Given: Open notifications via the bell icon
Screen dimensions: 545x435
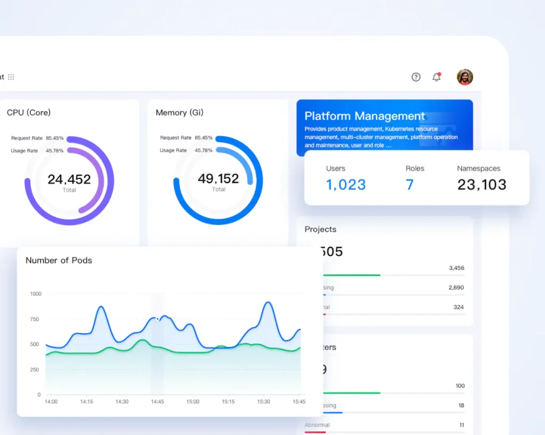Looking at the screenshot, I should pyautogui.click(x=436, y=77).
